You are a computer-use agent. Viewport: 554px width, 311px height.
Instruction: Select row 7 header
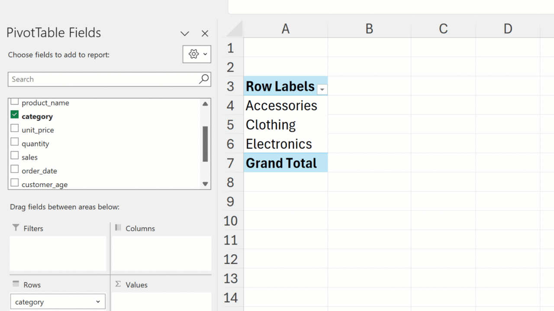tap(230, 163)
